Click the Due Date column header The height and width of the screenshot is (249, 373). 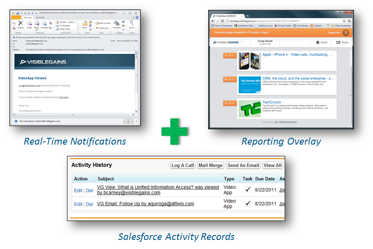265,179
